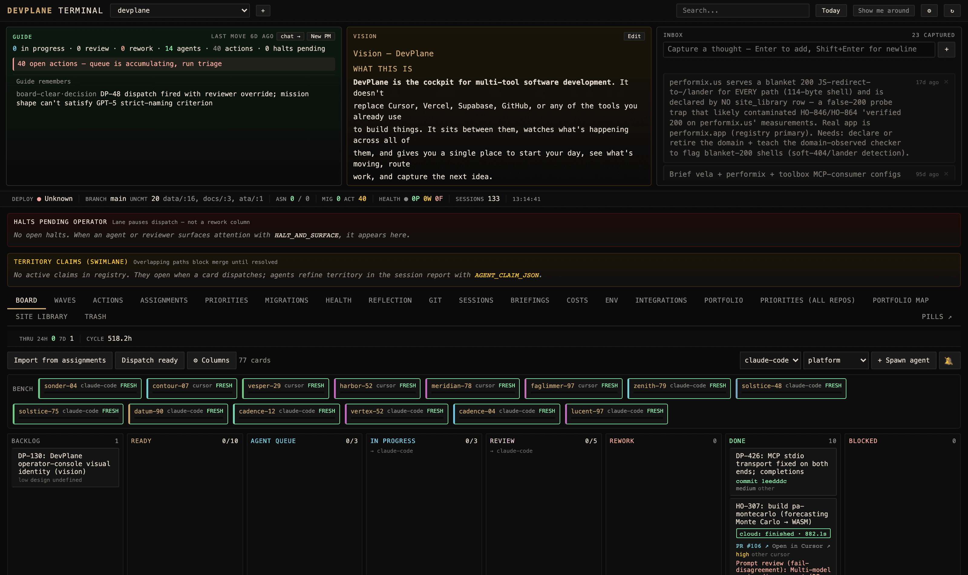Screen dimensions: 968x575
Task: Add thought with inbox plus button
Action: (x=946, y=49)
